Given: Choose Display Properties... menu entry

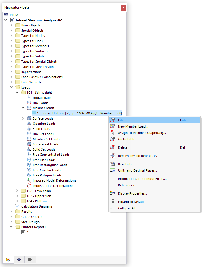Looking at the screenshot, I should (154, 193).
